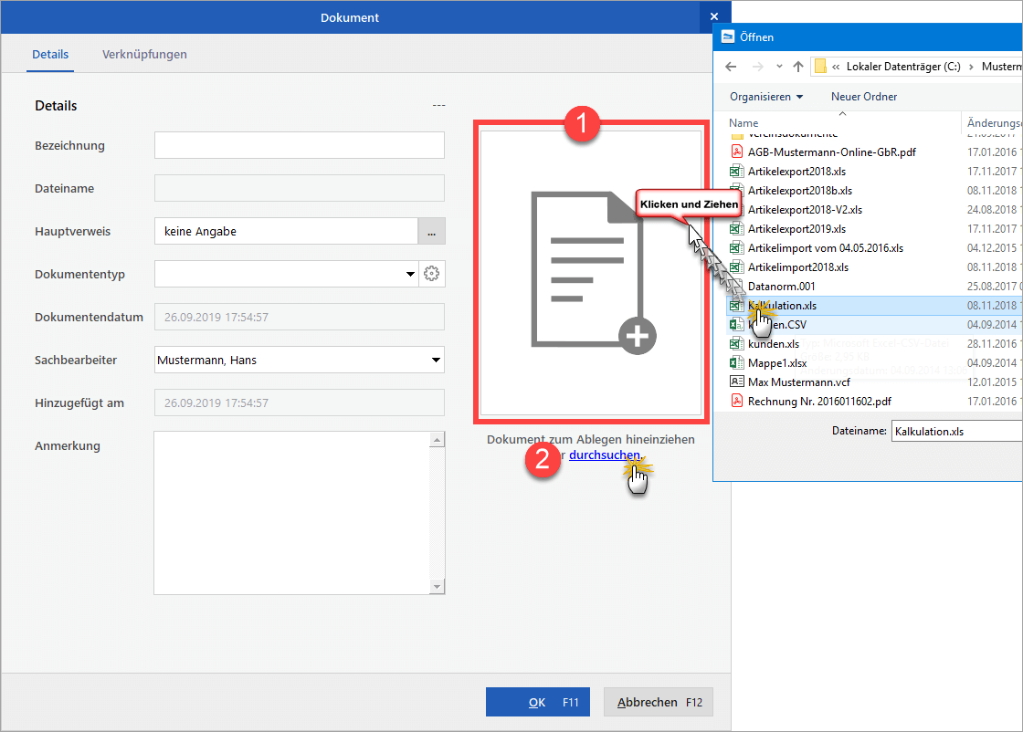
Task: Click the Abbrechen F12 button
Action: 659,702
